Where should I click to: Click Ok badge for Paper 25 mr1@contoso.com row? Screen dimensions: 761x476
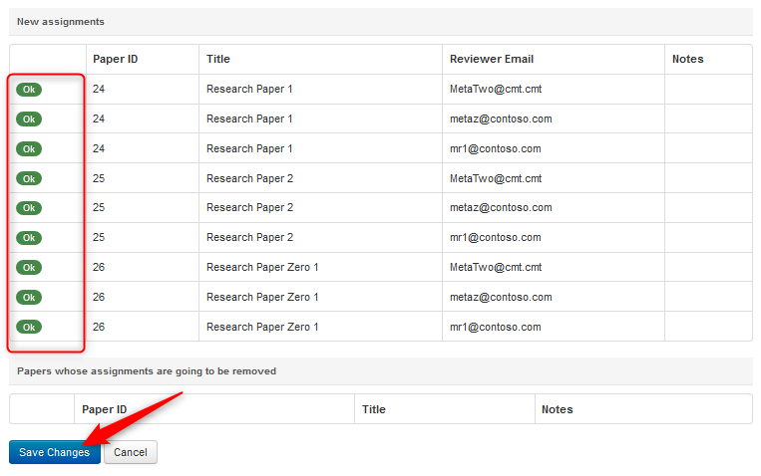[29, 238]
